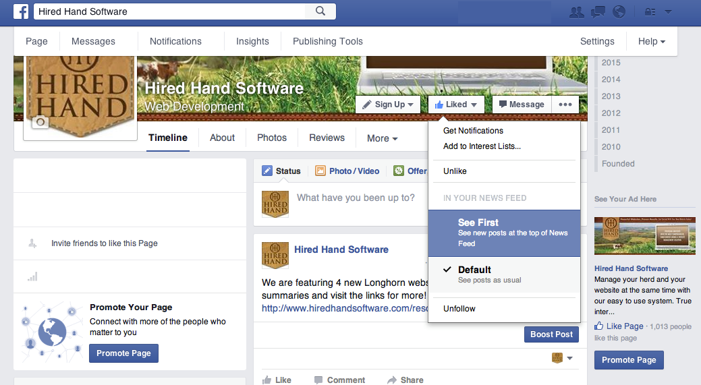This screenshot has height=385, width=701.
Task: Click Promote Page button under the ad
Action: point(629,360)
